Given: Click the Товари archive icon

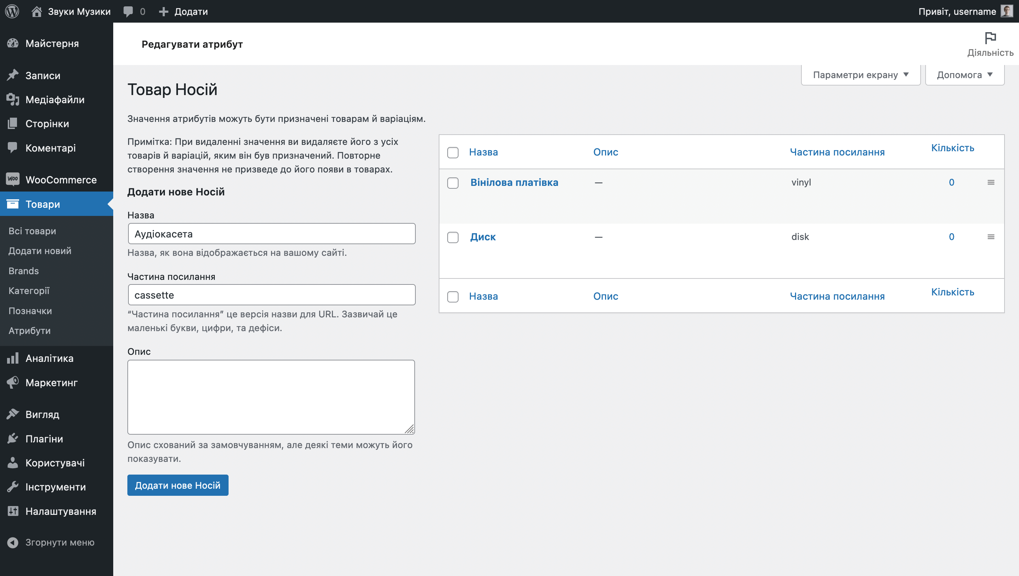Looking at the screenshot, I should click(13, 204).
